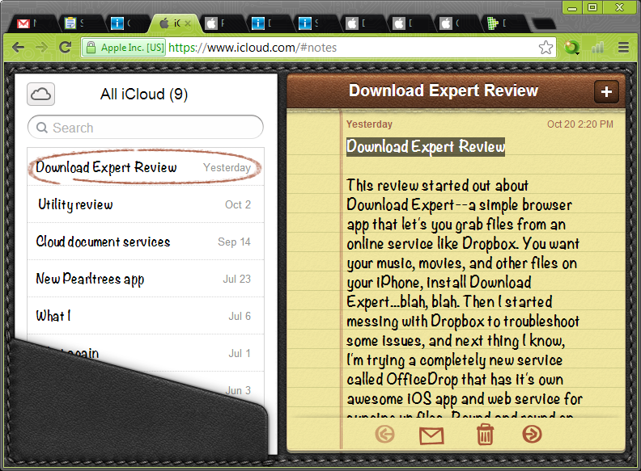Switch to the Gmail tab
The image size is (641, 471).
[31, 23]
